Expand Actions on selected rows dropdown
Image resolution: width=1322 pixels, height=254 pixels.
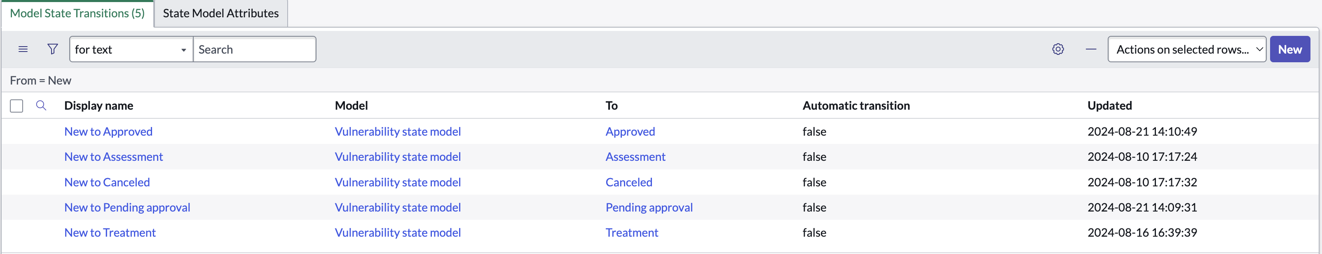(x=1186, y=49)
